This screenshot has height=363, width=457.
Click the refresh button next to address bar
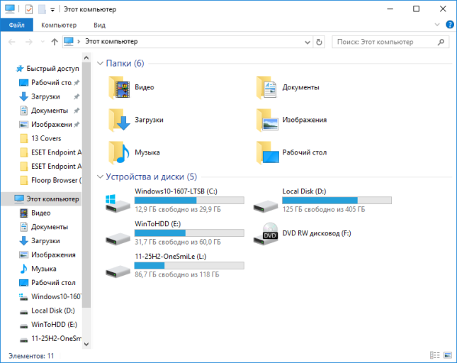pos(319,42)
